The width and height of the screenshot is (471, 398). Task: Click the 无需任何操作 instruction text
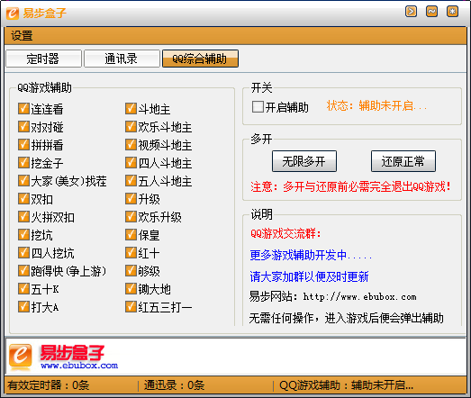click(x=347, y=318)
